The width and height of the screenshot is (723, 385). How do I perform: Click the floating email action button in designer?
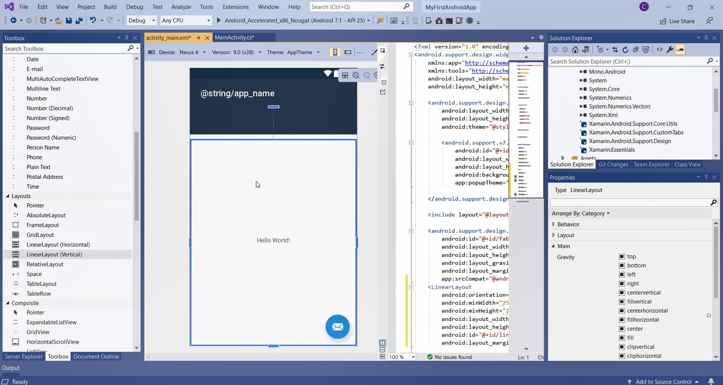[x=337, y=327]
